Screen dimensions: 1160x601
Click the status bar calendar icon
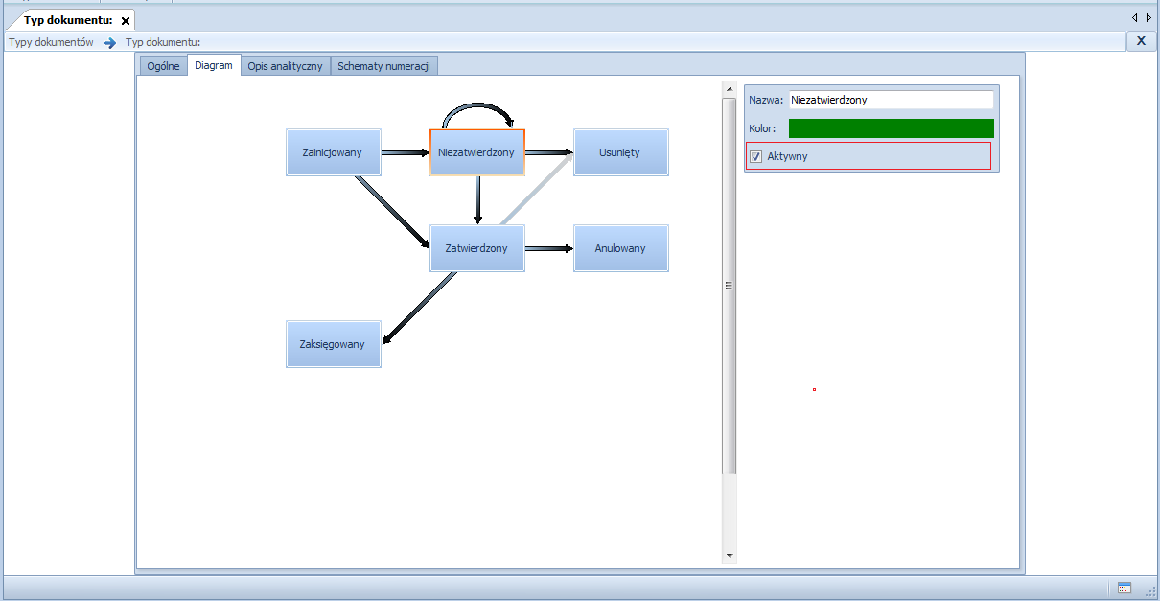pyautogui.click(x=1125, y=589)
